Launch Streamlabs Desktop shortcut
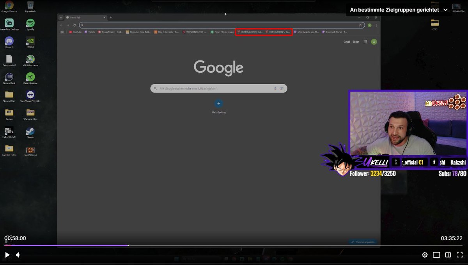This screenshot has width=468, height=265. [x=9, y=25]
